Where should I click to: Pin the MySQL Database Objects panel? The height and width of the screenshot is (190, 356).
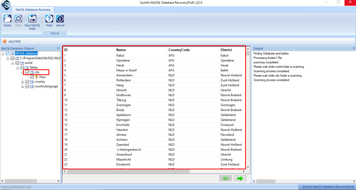(x=58, y=48)
